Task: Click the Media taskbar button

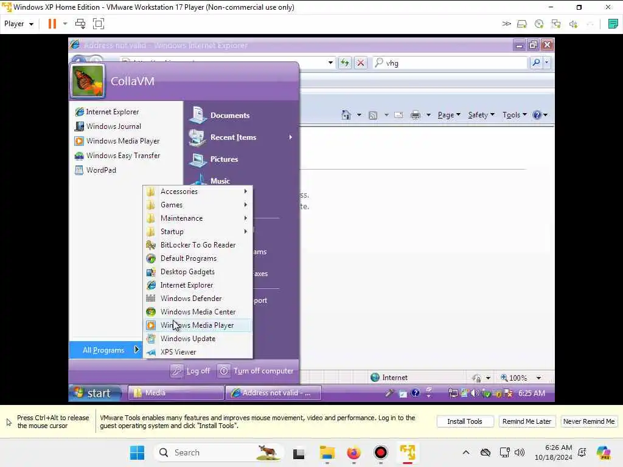Action: pos(176,393)
